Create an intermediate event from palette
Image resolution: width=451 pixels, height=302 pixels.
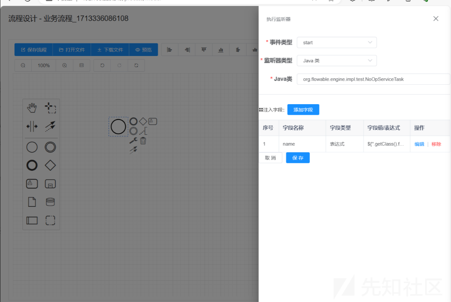50,147
